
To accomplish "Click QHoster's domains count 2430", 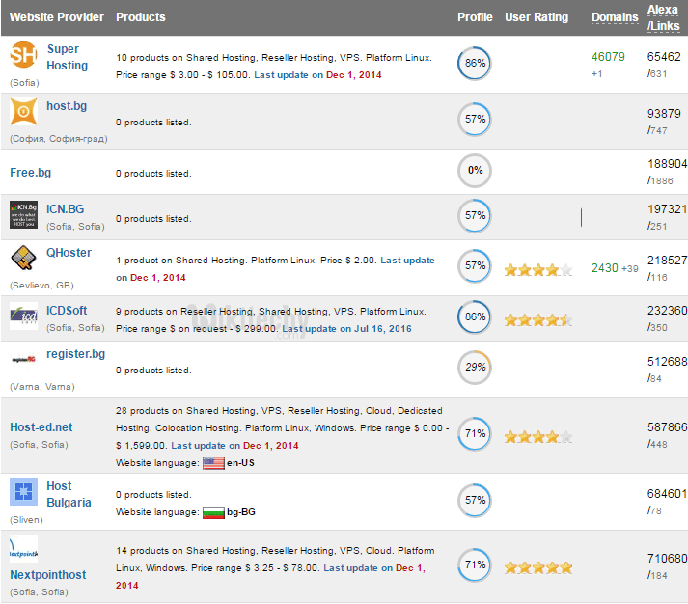I will (x=605, y=268).
